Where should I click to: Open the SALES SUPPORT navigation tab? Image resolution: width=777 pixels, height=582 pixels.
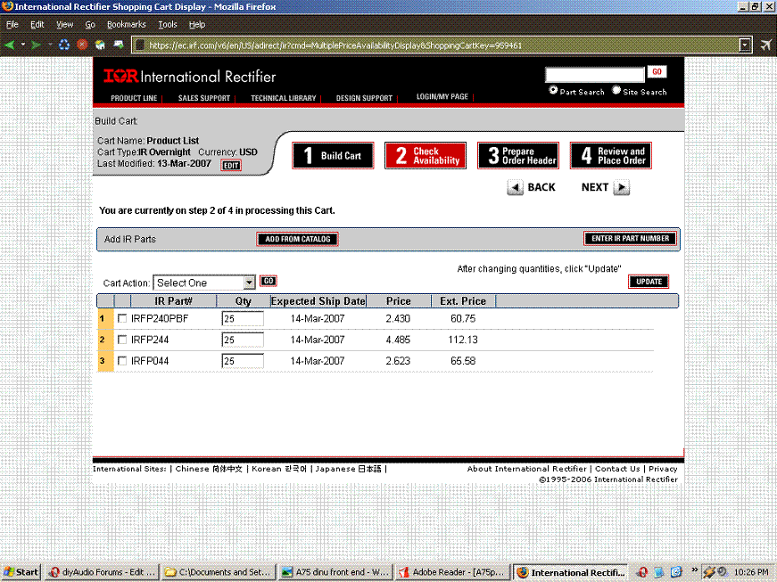tap(204, 98)
